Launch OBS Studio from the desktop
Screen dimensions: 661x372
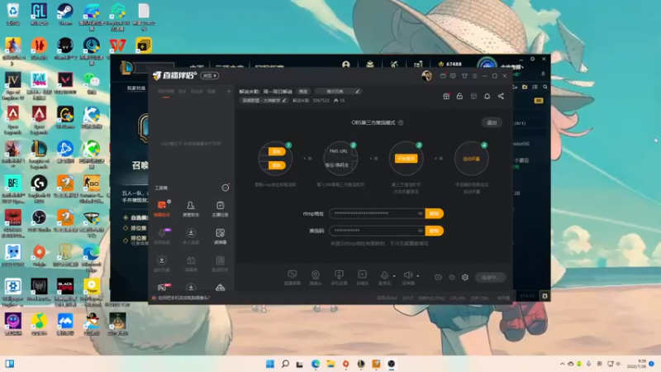[x=39, y=221]
